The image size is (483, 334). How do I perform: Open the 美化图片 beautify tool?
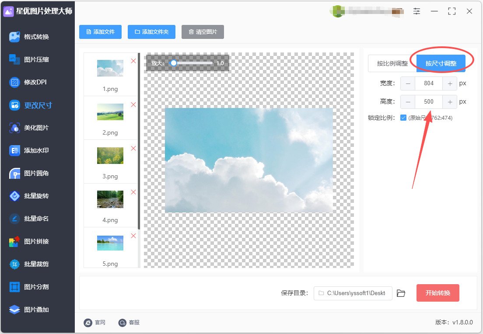tap(29, 128)
